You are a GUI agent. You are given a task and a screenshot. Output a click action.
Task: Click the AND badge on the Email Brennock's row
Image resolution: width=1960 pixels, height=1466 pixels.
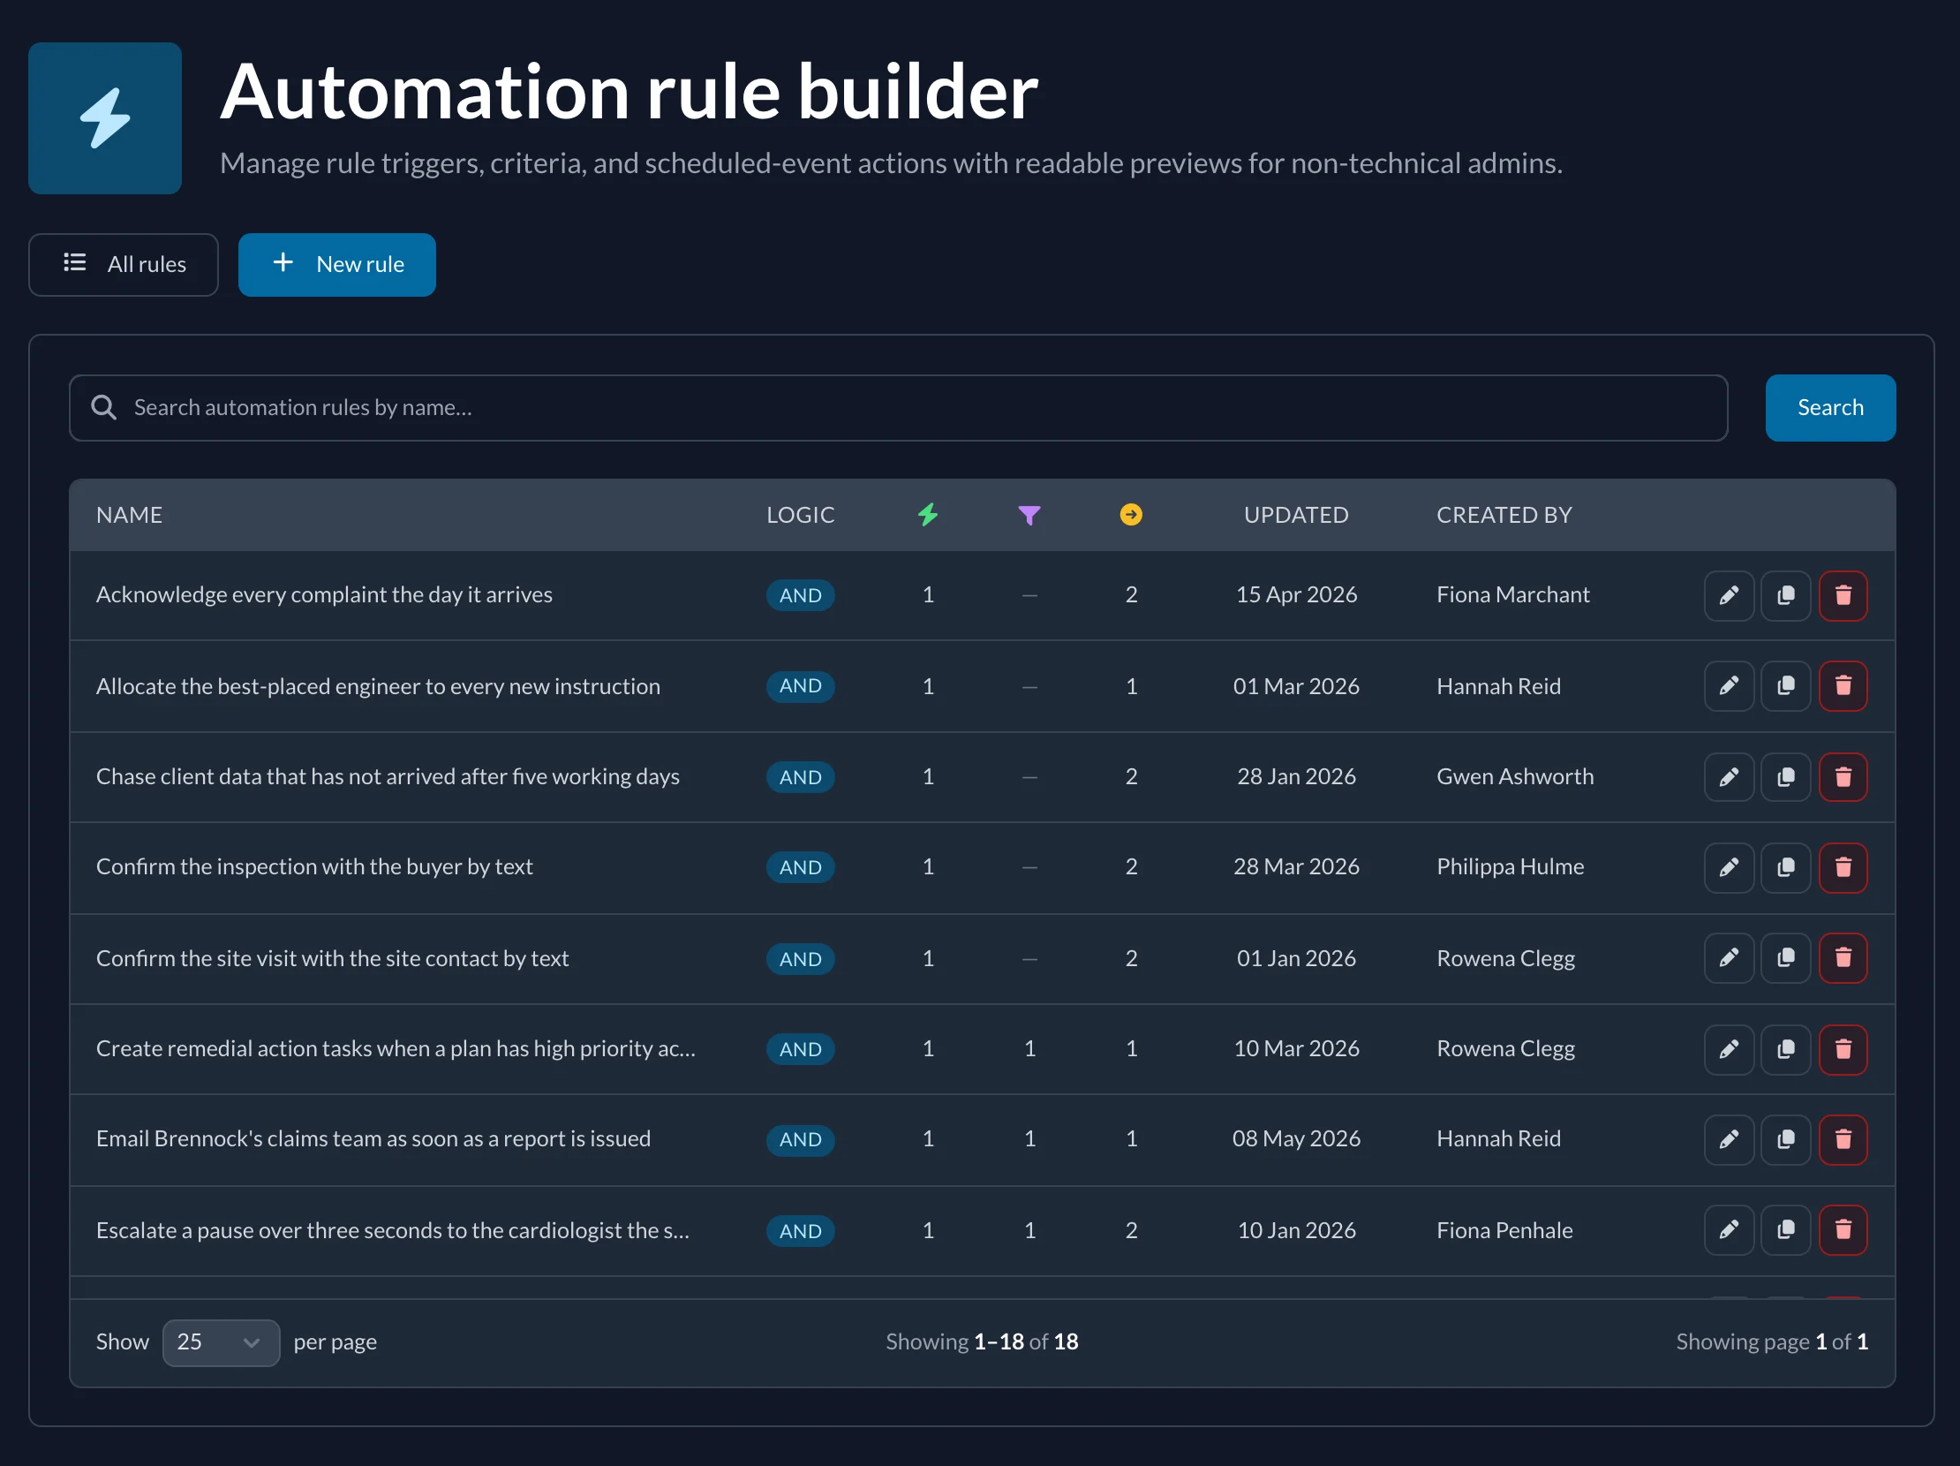(x=800, y=1140)
